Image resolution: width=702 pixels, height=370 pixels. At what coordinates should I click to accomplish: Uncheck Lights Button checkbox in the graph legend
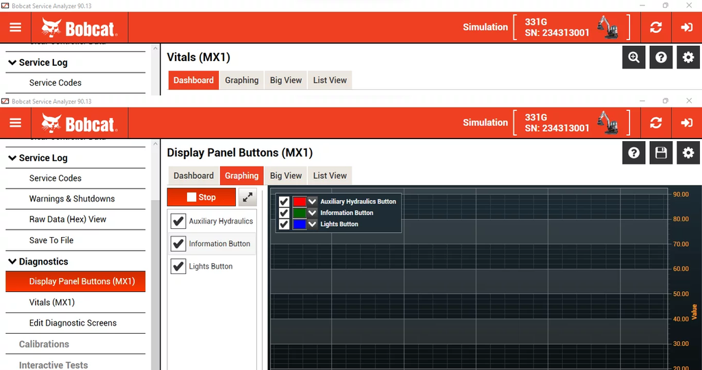pyautogui.click(x=284, y=224)
